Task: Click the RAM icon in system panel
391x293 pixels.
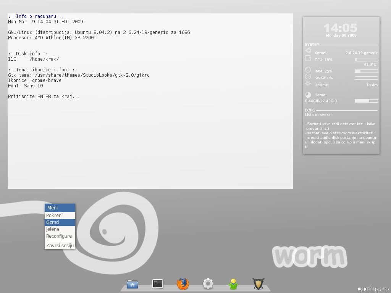Action: point(308,70)
